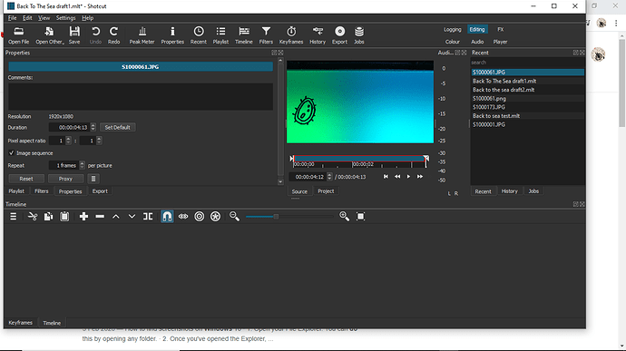The height and width of the screenshot is (351, 626).
Task: Fast forward the player
Action: tap(419, 177)
